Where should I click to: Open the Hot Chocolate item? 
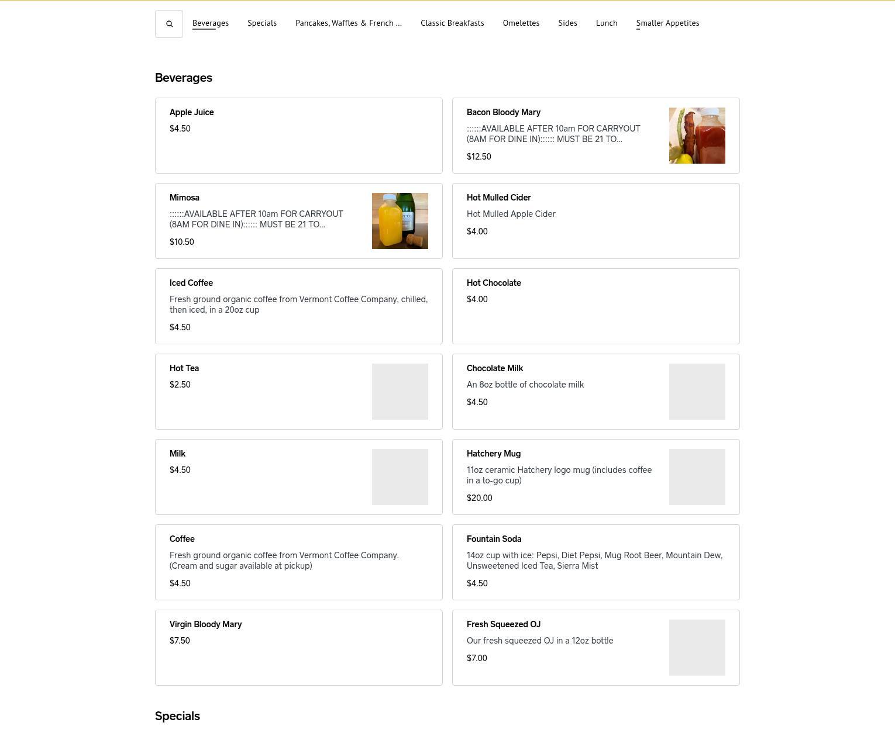coord(595,306)
